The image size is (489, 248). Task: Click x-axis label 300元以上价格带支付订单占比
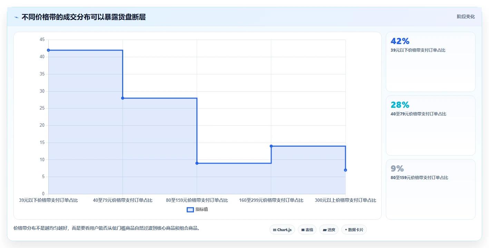tap(345, 200)
